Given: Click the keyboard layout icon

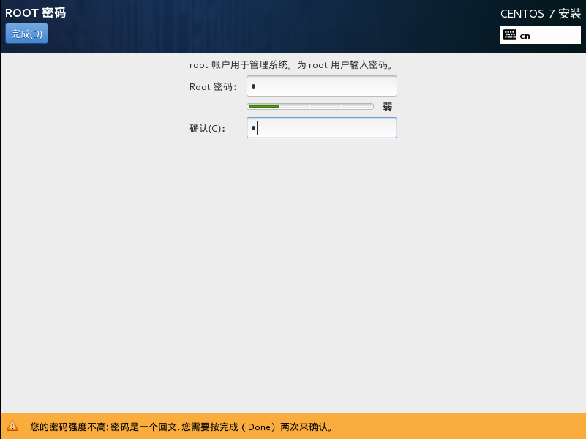Looking at the screenshot, I should [x=510, y=35].
